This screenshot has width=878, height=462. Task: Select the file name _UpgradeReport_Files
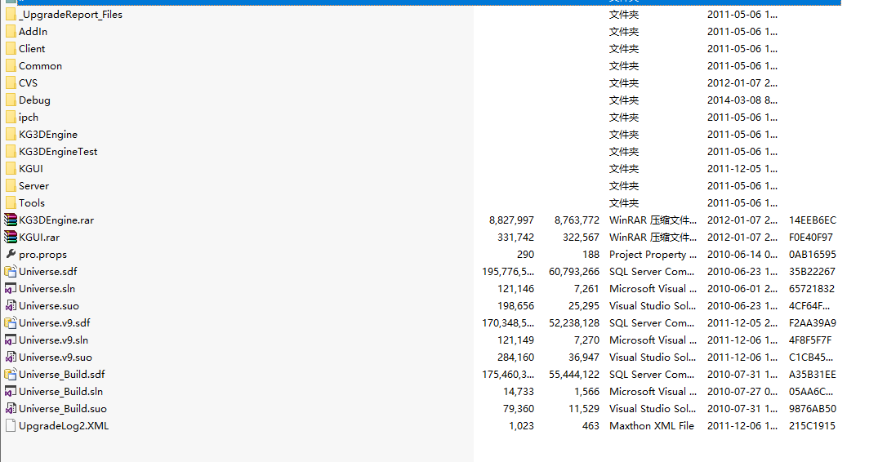pyautogui.click(x=70, y=15)
